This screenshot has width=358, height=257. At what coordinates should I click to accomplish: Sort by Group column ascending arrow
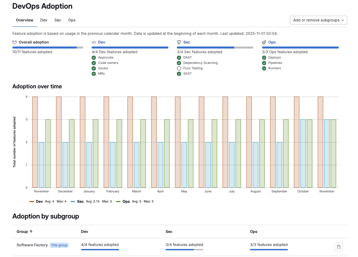coord(31,232)
